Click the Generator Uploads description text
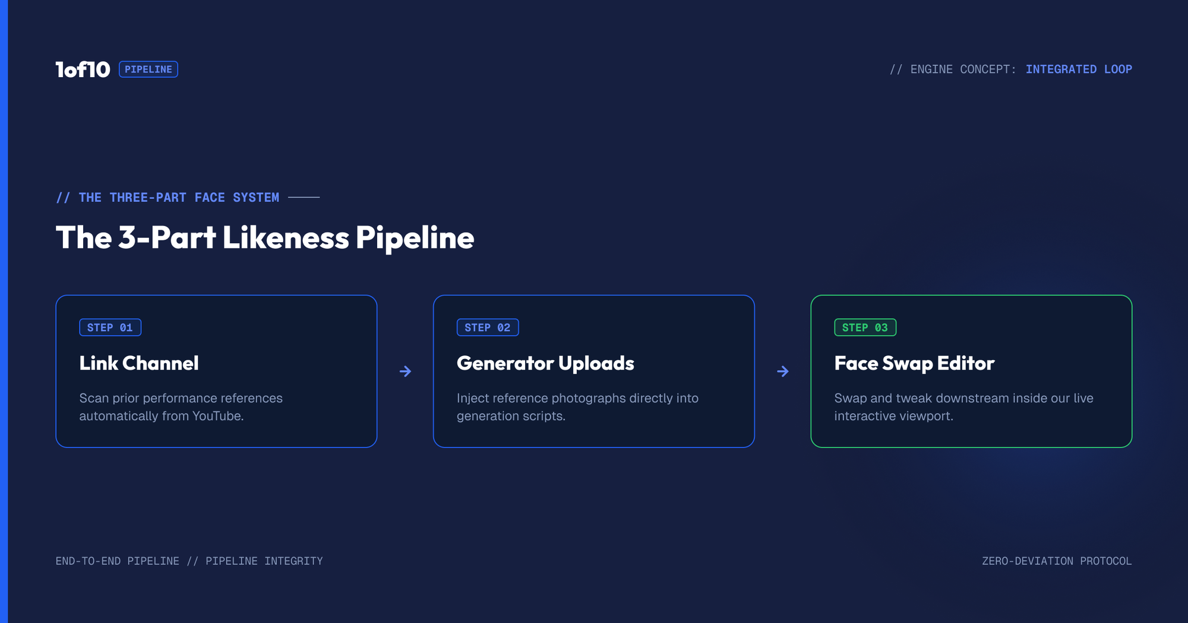This screenshot has width=1188, height=623. (x=577, y=407)
